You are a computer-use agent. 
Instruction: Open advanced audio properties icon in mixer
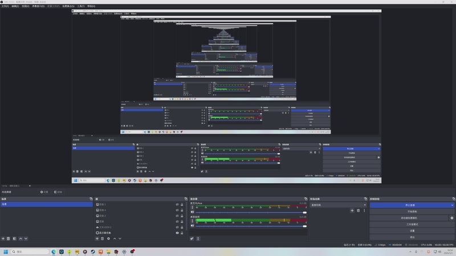tap(192, 238)
